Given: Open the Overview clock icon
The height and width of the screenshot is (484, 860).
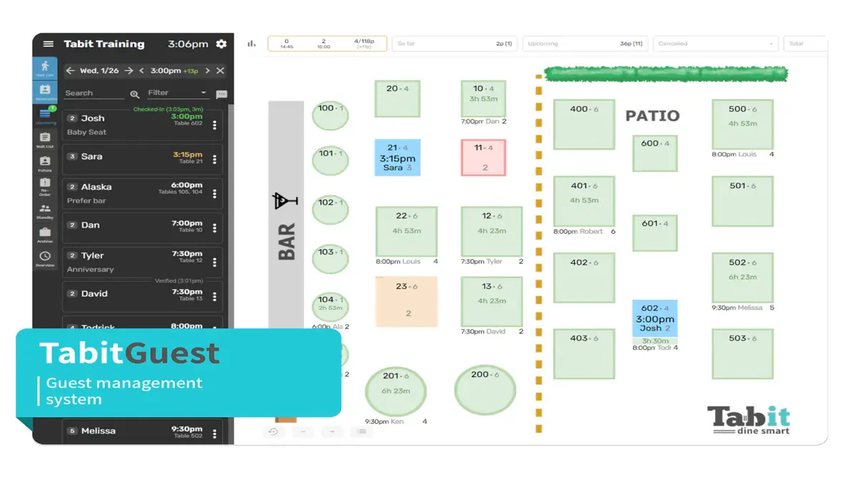Looking at the screenshot, I should (x=44, y=258).
